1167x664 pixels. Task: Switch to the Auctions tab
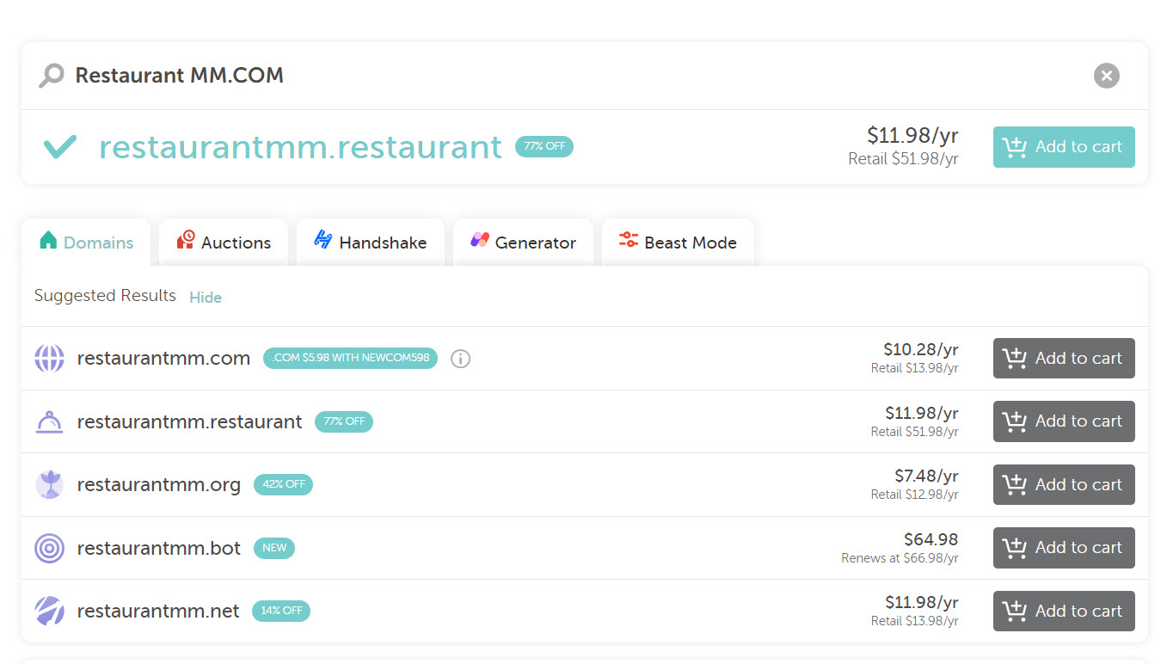click(224, 243)
